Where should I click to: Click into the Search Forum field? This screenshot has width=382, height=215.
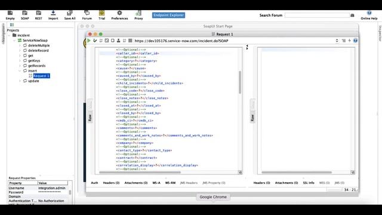(x=317, y=15)
